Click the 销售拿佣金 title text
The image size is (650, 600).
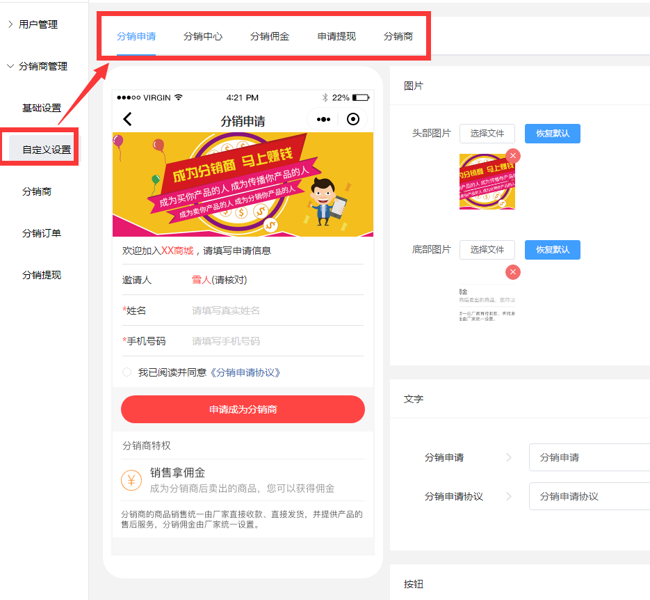(x=177, y=473)
